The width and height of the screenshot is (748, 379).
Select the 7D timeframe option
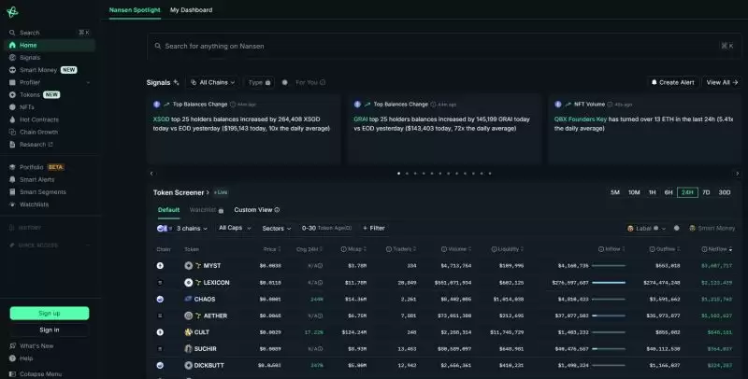click(x=706, y=192)
